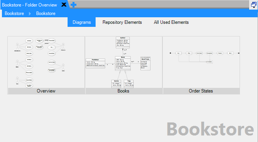
Task: Click the Order States caption label
Action: pos(201,91)
